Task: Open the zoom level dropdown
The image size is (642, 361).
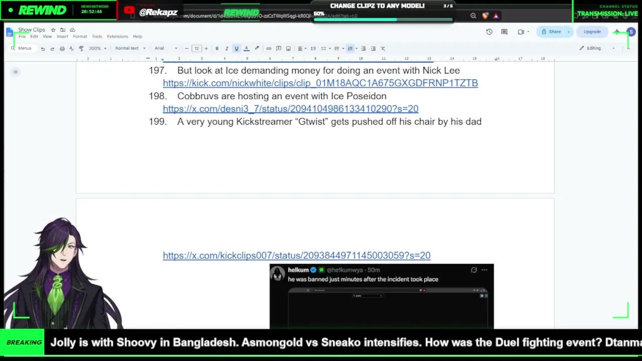Action: tap(97, 49)
